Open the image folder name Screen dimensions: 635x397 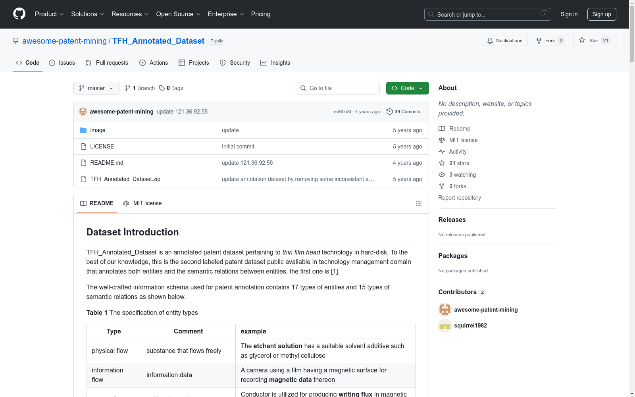click(x=98, y=130)
